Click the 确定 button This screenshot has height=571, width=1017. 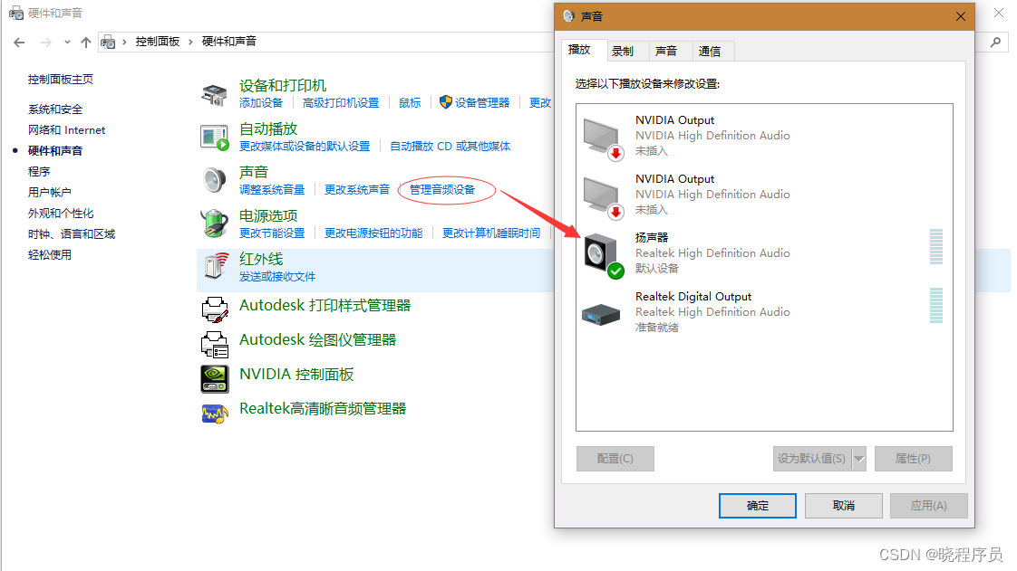point(758,506)
